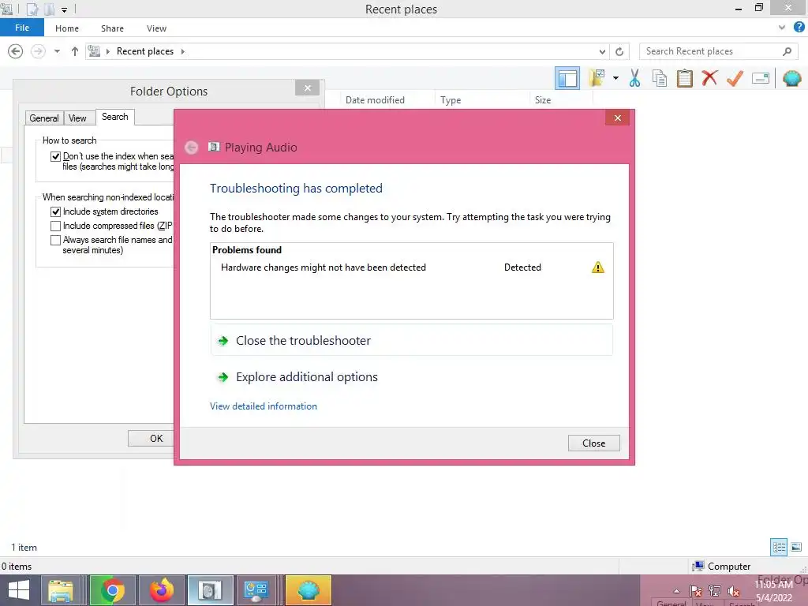The width and height of the screenshot is (808, 606).
Task: Click the Control Panel taskbar icon
Action: [256, 590]
